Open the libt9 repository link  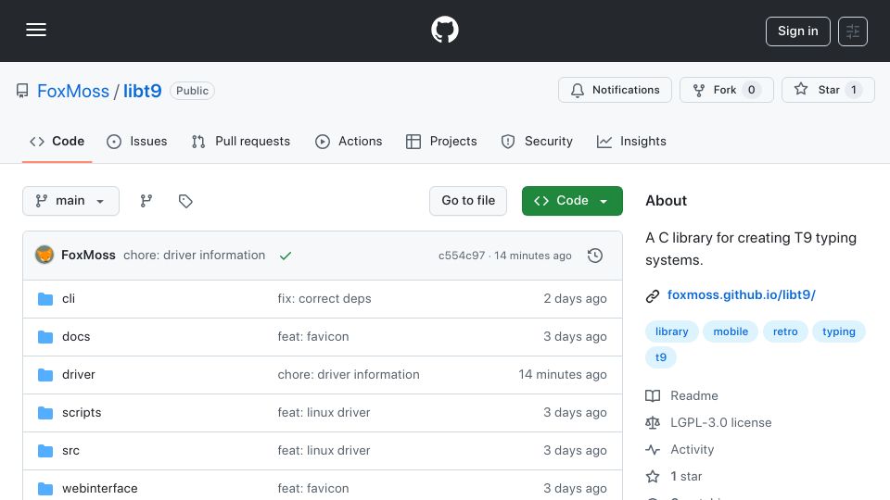[x=143, y=91]
